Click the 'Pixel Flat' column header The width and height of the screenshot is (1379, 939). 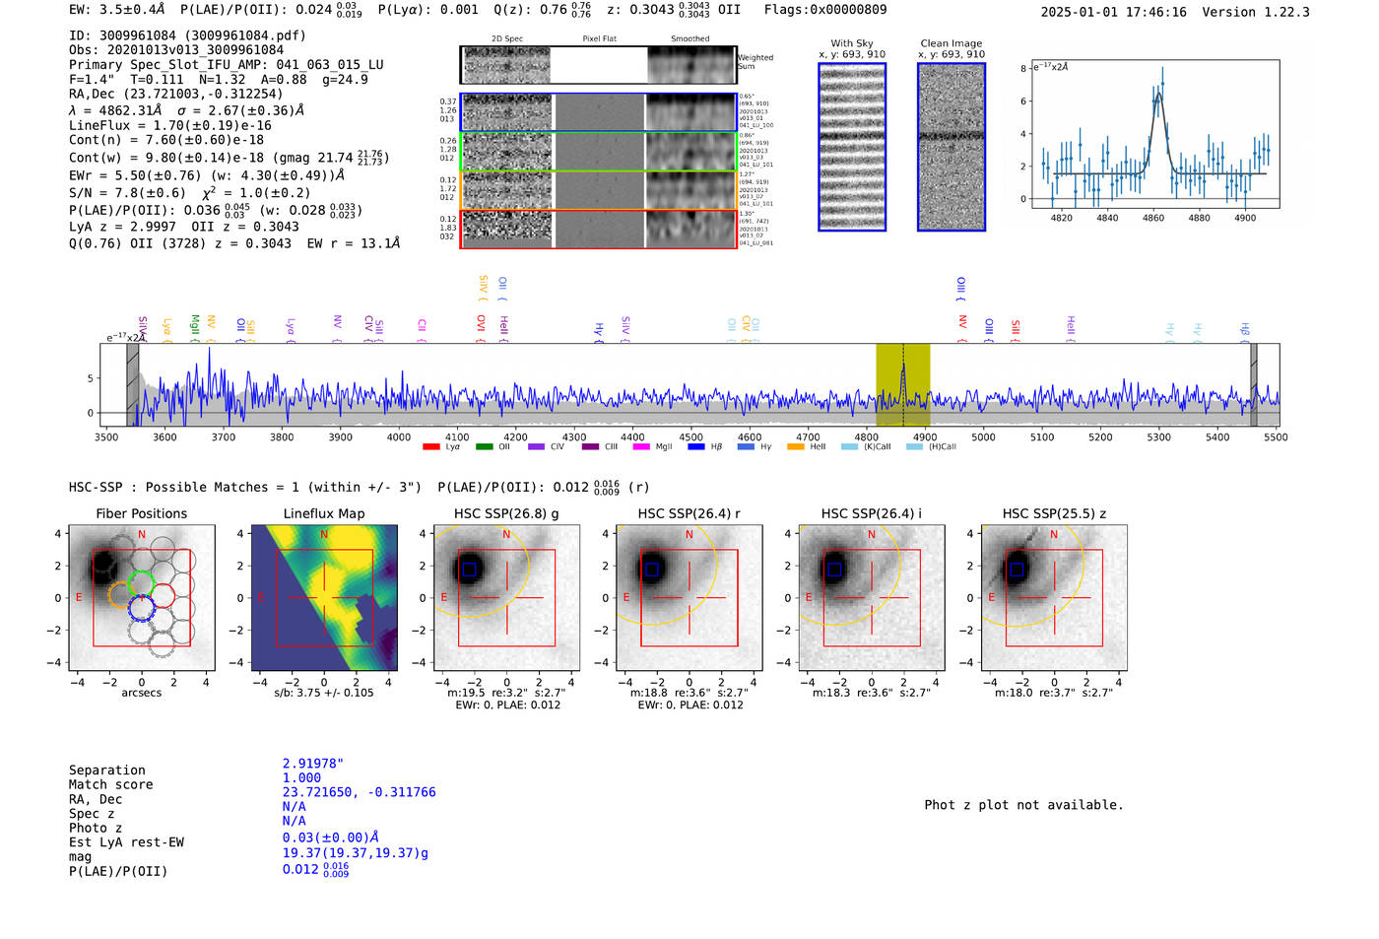600,39
